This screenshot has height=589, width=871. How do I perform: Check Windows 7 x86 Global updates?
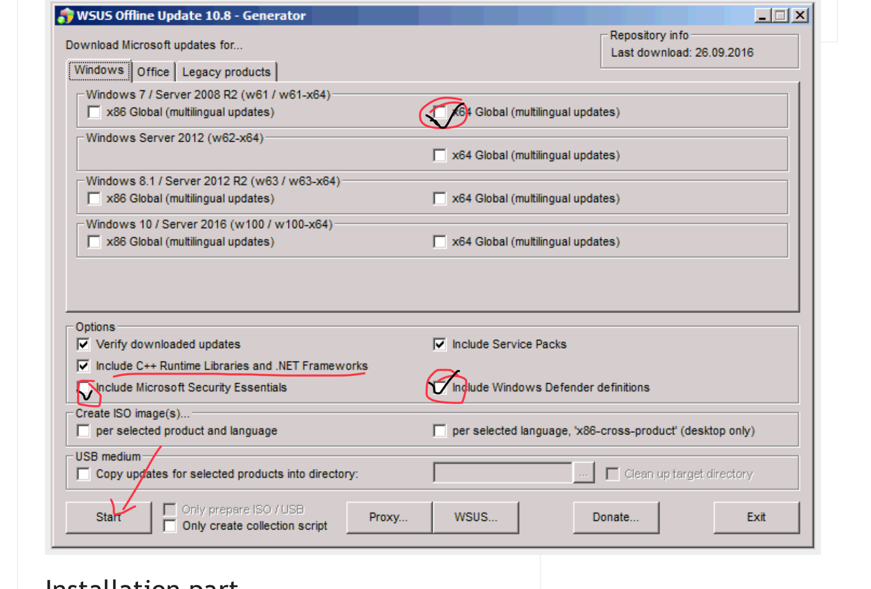[x=94, y=112]
